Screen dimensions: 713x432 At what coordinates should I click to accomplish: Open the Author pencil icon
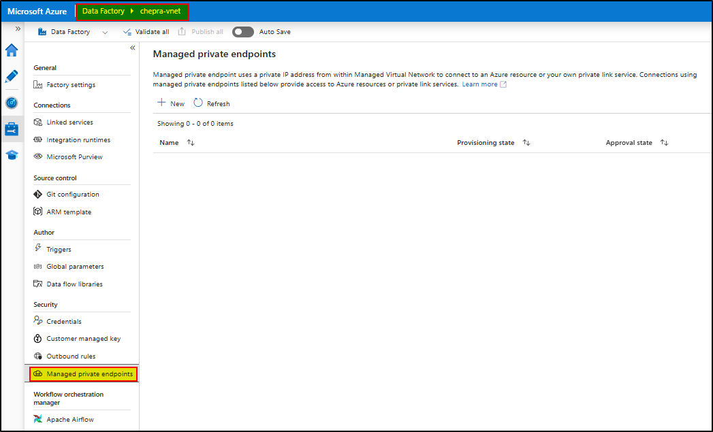12,76
